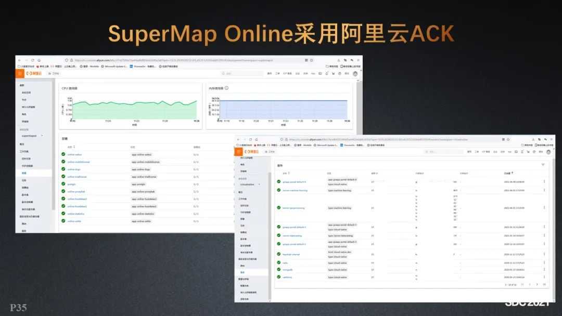Open the shopping cart icon in the supermapol window
The image size is (562, 316).
(334, 73)
